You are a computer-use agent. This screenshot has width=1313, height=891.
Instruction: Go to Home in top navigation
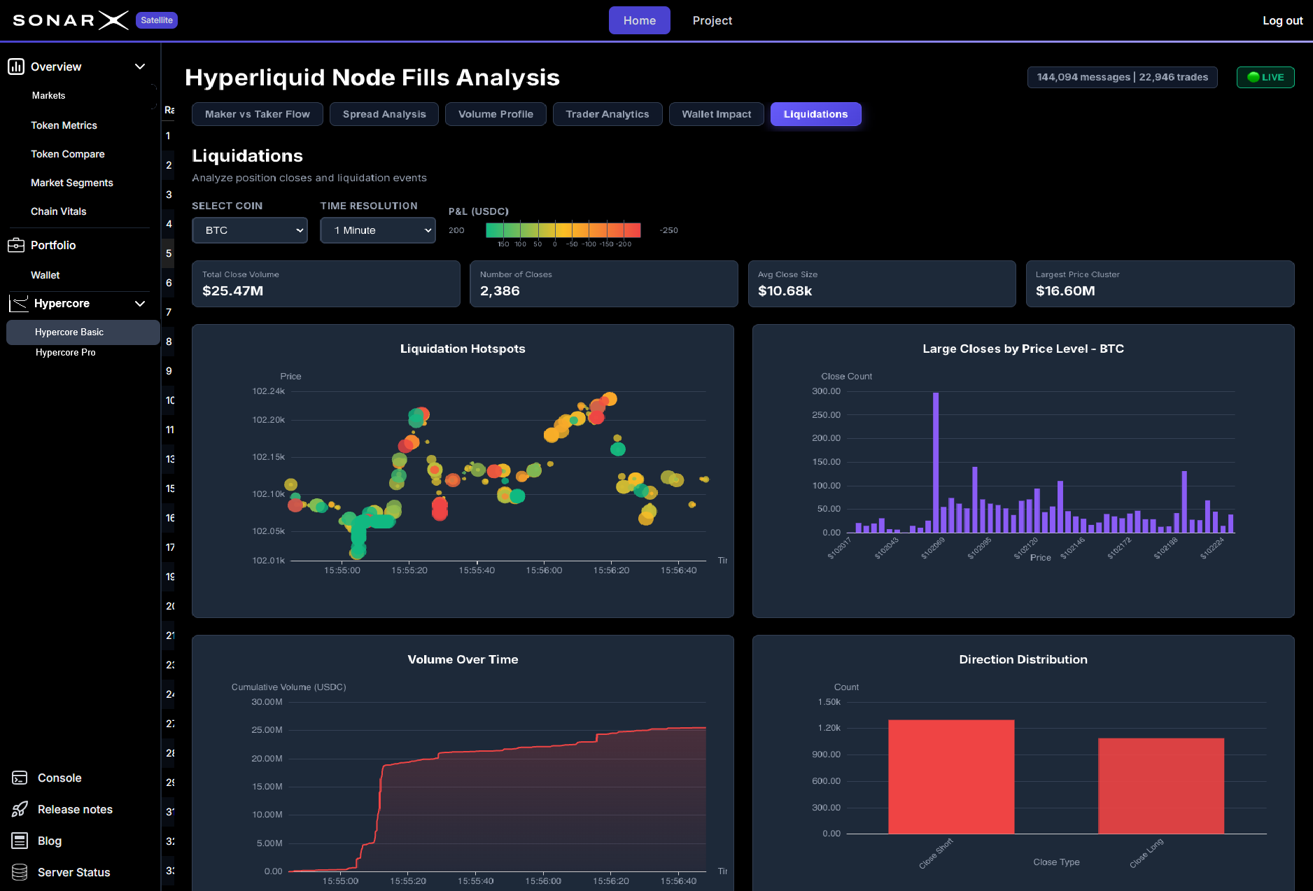(x=640, y=20)
